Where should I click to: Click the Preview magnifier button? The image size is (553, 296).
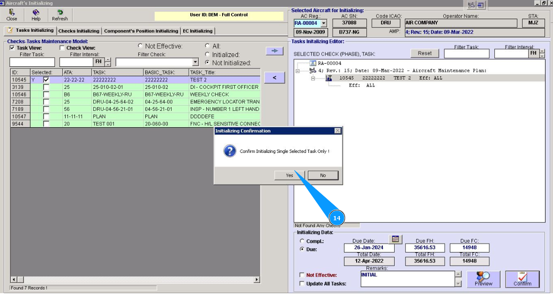483,279
